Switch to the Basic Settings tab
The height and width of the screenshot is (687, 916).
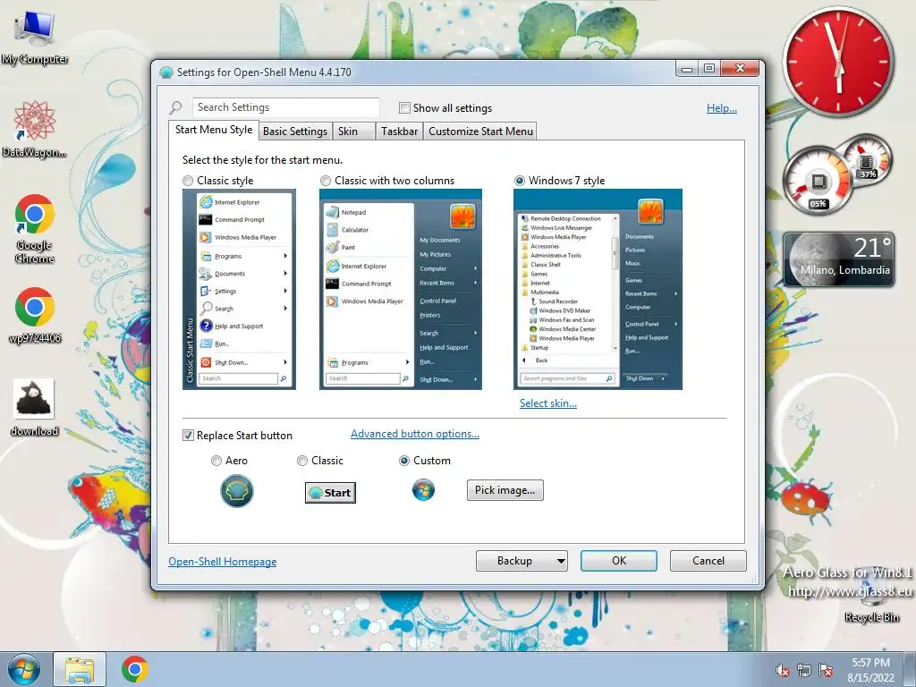[295, 131]
